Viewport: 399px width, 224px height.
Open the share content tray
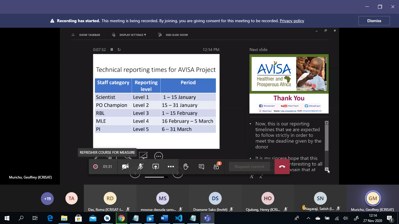coord(156,167)
